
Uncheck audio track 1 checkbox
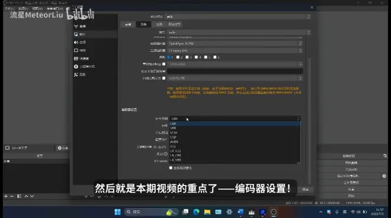(x=169, y=57)
